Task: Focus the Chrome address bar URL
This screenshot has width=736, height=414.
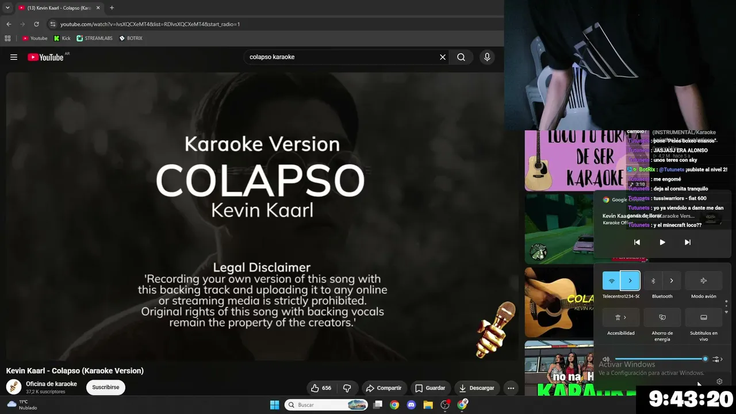Action: [x=150, y=24]
